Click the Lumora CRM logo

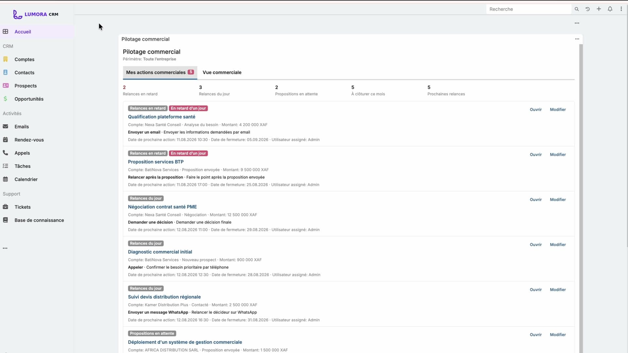(36, 14)
